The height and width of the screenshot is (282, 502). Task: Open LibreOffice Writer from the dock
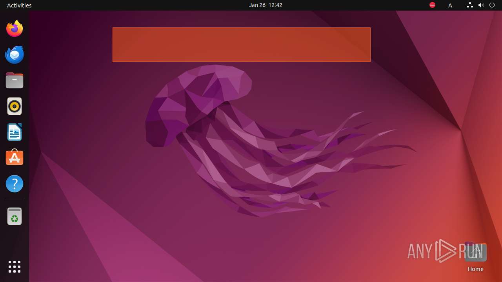coord(15,132)
